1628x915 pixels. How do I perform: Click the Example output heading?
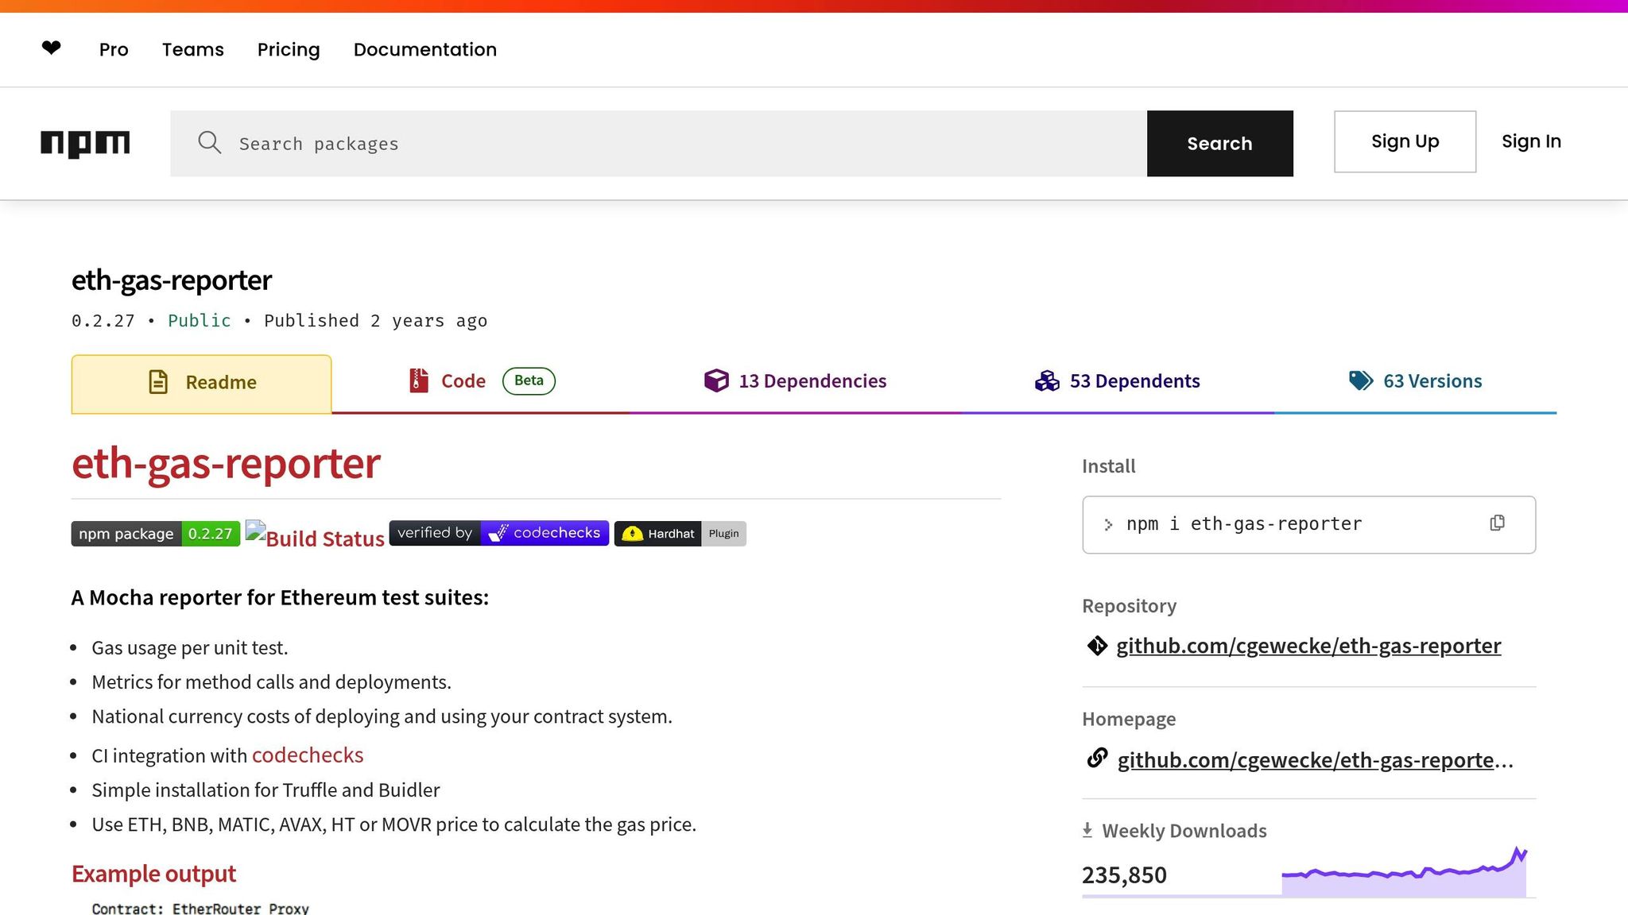153,874
